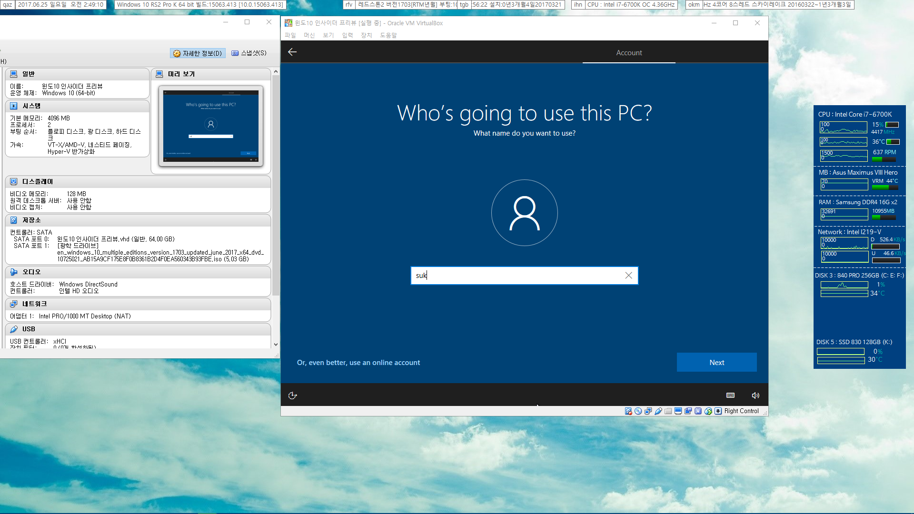Click the VirtualBox window title icon
This screenshot has width=914, height=514.
[288, 23]
